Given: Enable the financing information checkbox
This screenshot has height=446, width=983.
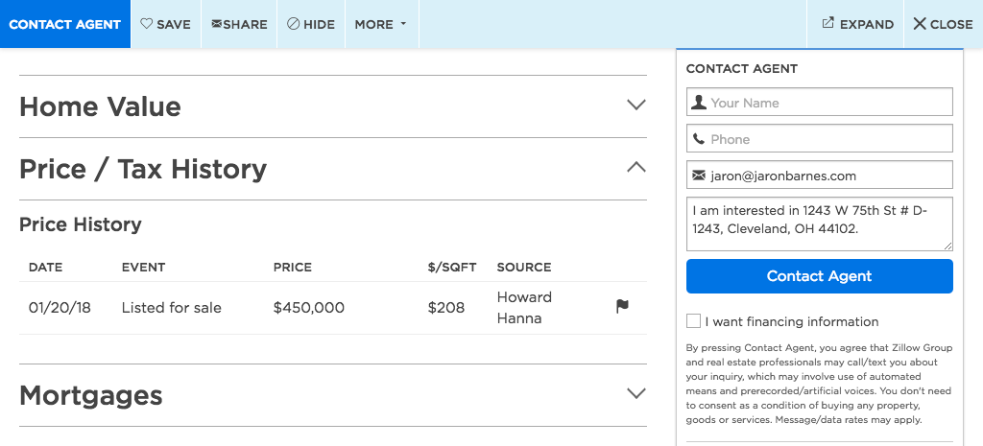Looking at the screenshot, I should tap(693, 321).
